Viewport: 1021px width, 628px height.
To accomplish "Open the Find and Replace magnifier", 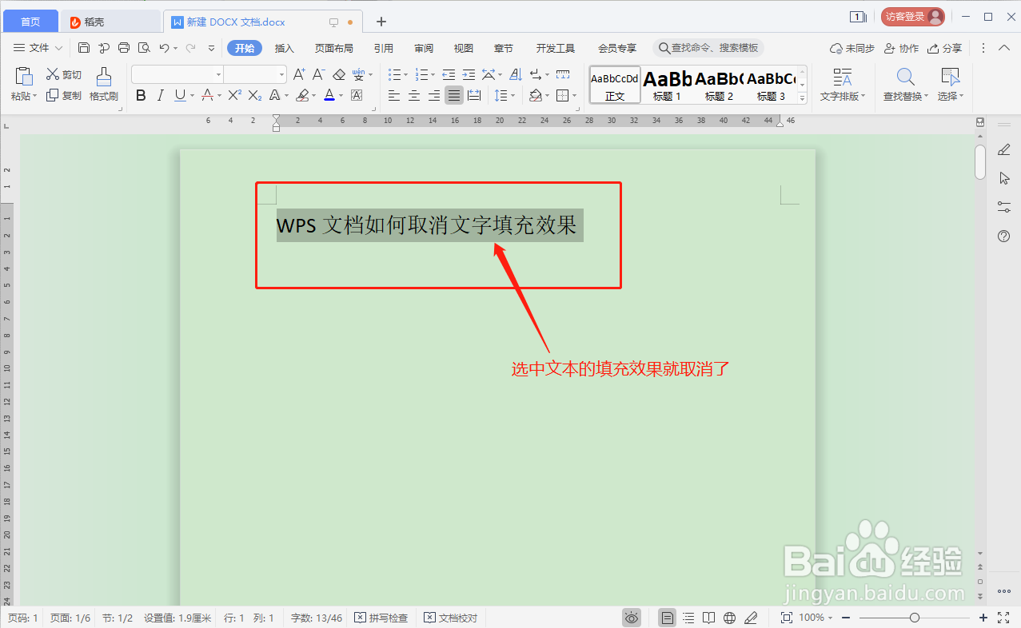I will (x=905, y=77).
